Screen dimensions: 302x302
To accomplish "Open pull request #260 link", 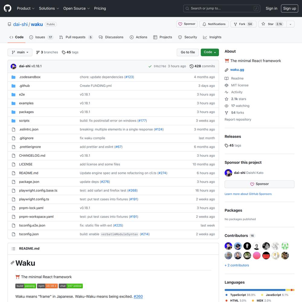I will (x=138, y=297).
